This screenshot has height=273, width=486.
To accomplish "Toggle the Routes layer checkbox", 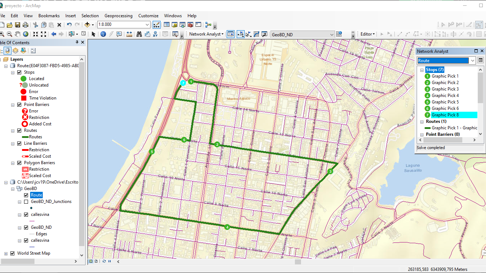I will pyautogui.click(x=19, y=130).
